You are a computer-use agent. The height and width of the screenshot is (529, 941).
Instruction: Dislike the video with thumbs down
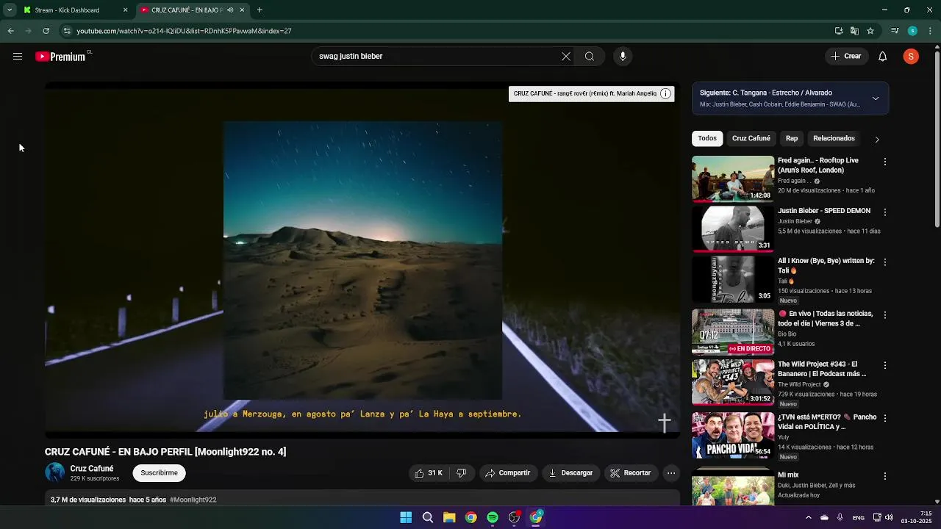pyautogui.click(x=461, y=473)
